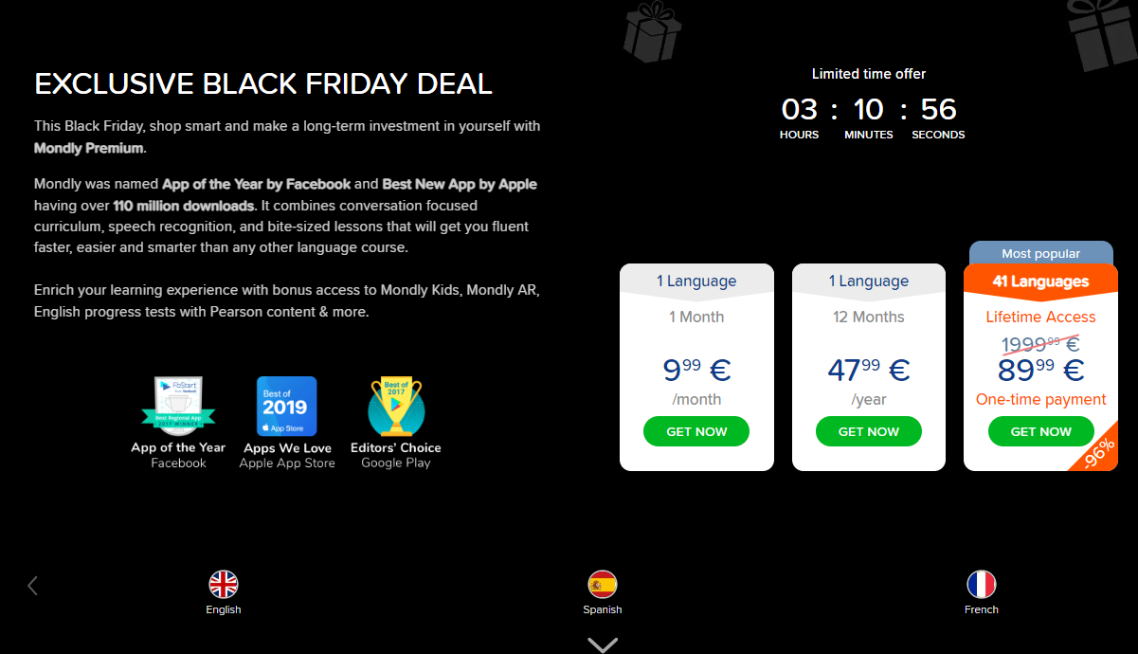Click the countdown timer hours value

point(799,108)
